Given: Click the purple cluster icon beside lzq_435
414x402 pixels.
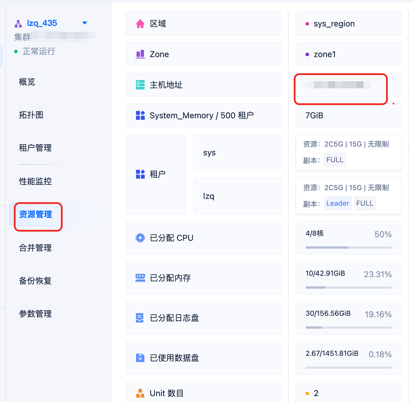Looking at the screenshot, I should (18, 24).
